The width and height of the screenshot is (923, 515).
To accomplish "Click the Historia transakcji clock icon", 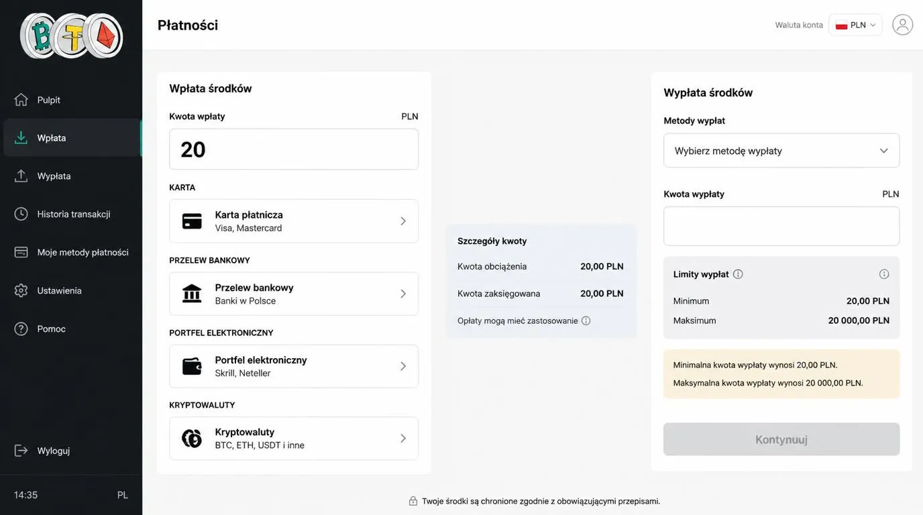I will 21,214.
